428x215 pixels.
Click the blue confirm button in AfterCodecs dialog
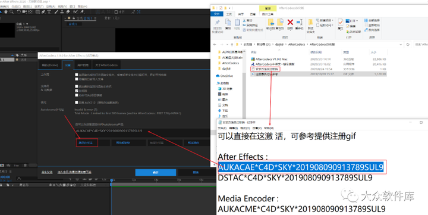pyautogui.click(x=156, y=172)
